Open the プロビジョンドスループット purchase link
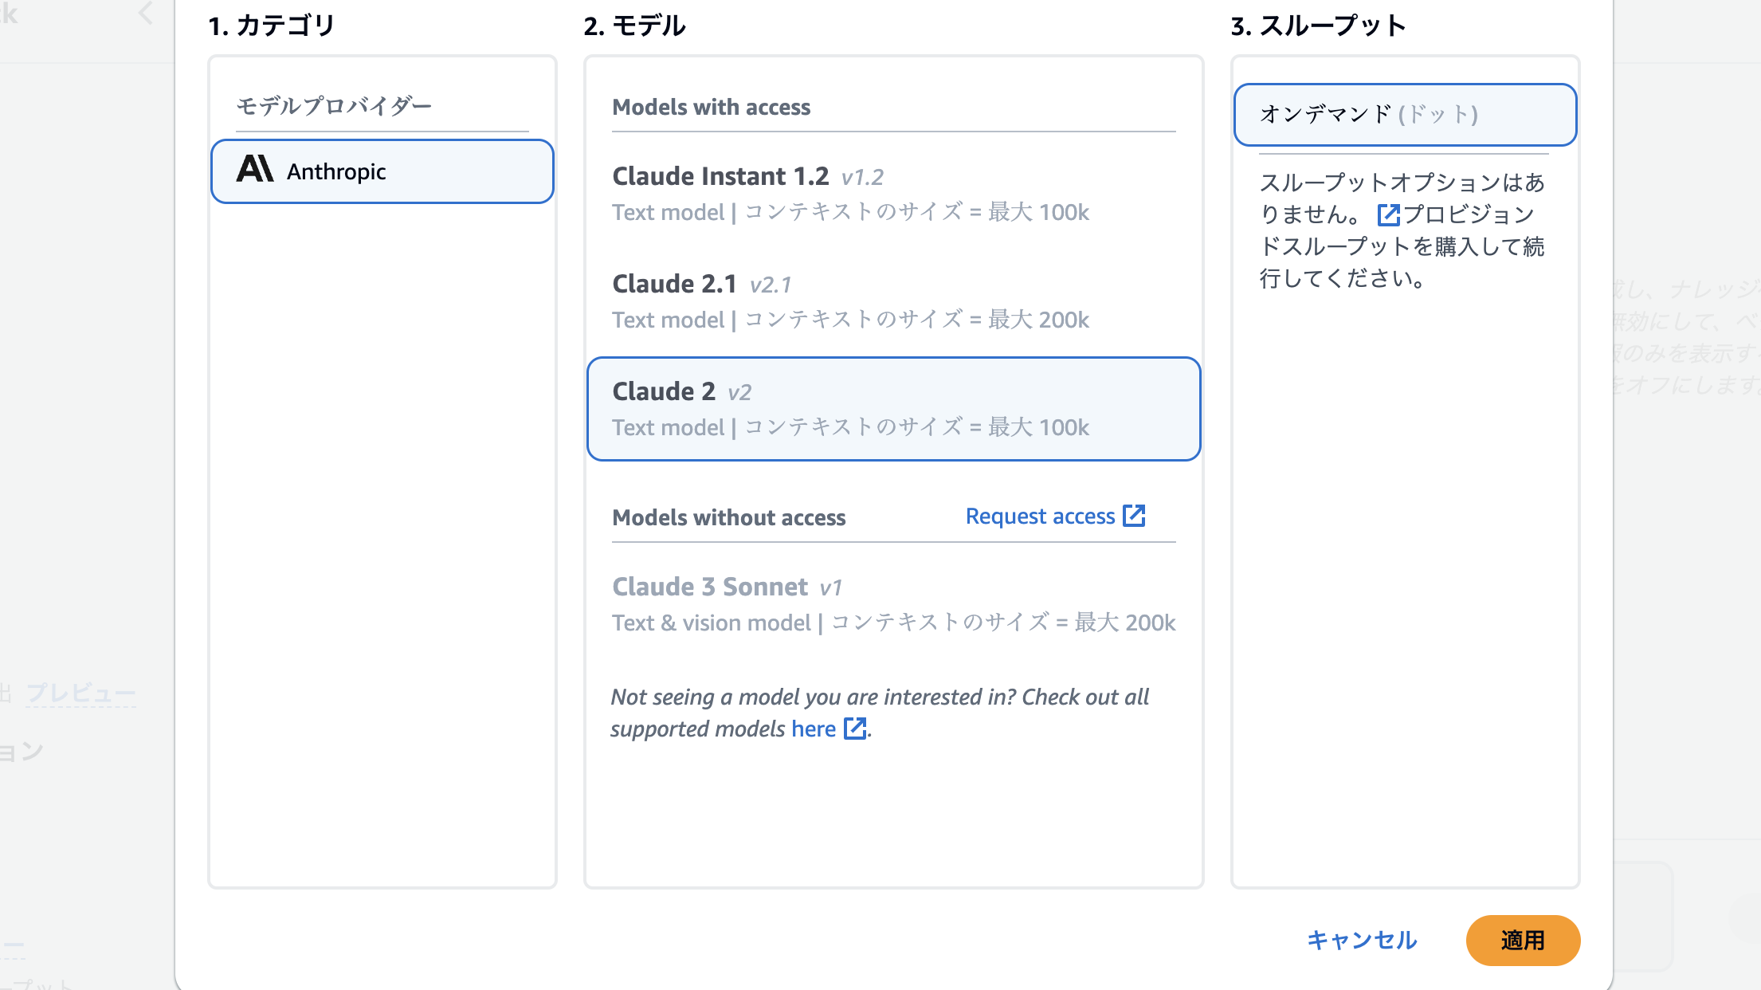The height and width of the screenshot is (990, 1761). tap(1468, 215)
